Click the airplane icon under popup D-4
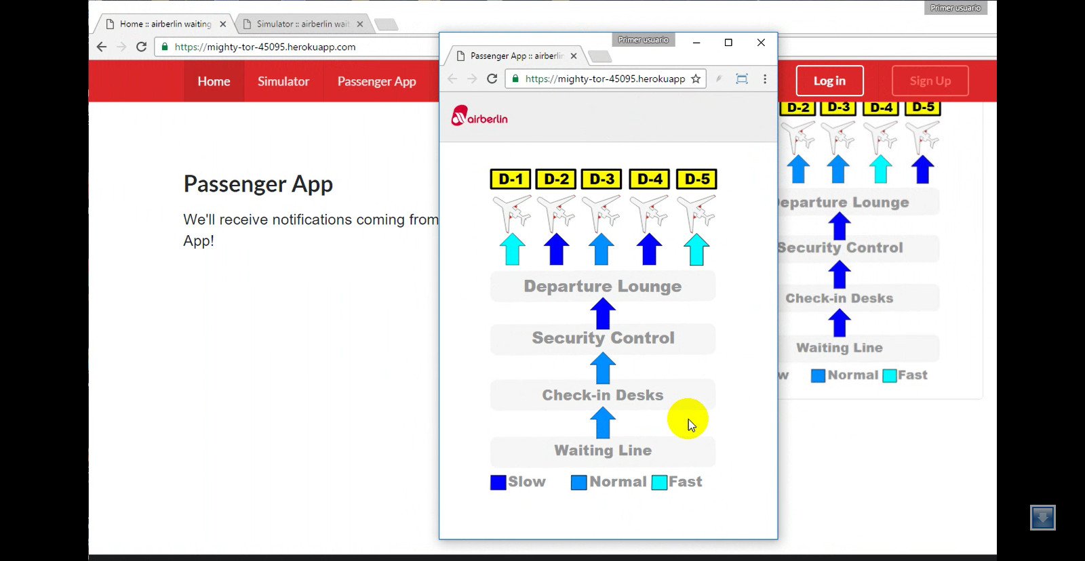The image size is (1085, 561). click(650, 213)
